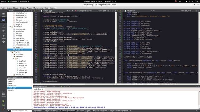
Task: Open Qt Creator app menu in top bar
Action: pos(18,1)
